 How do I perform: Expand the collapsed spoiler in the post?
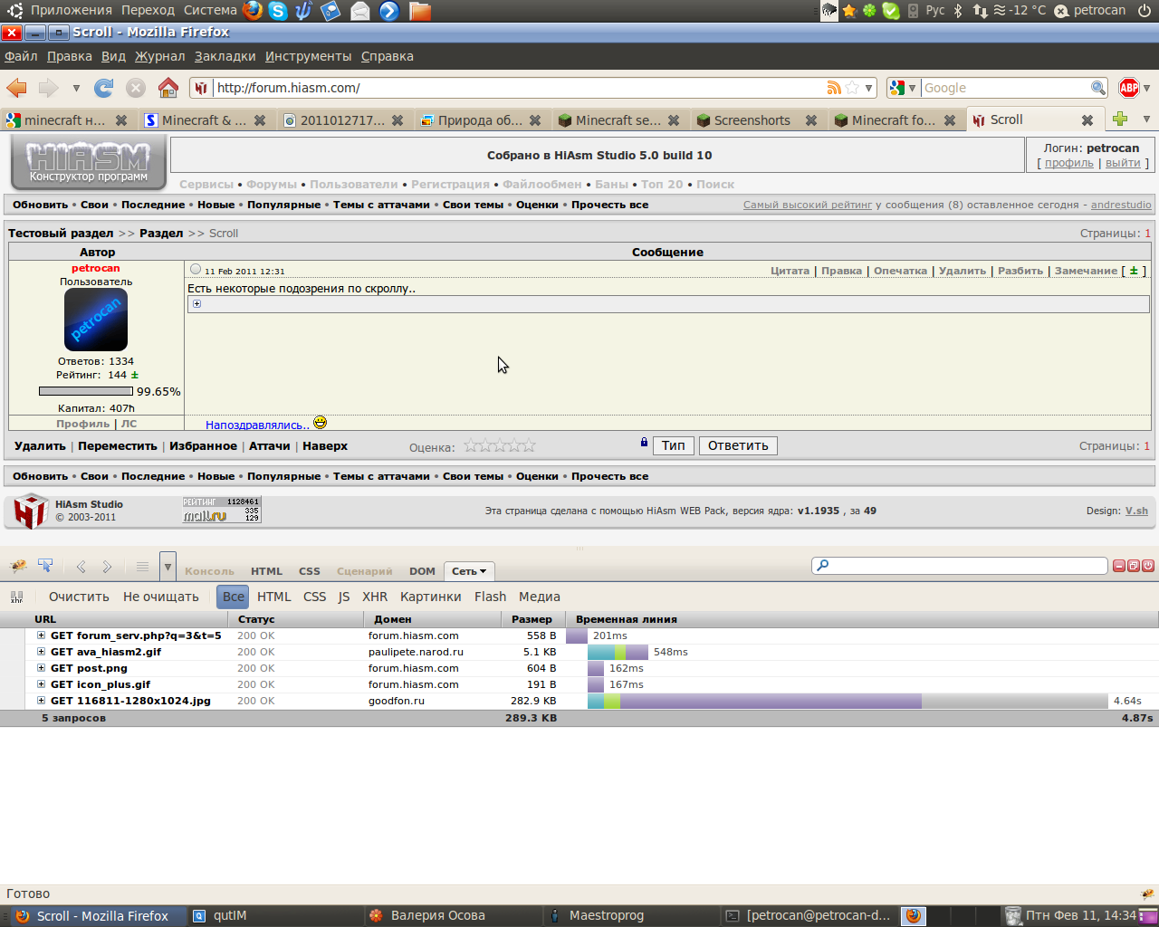[x=196, y=304]
